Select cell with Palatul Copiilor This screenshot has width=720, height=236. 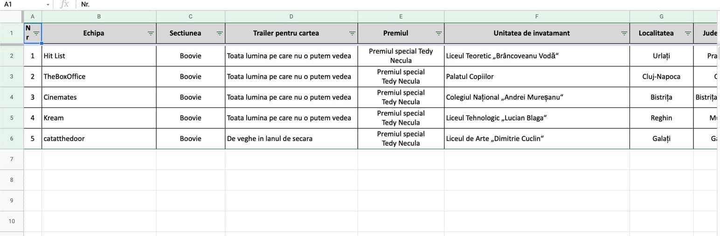pyautogui.click(x=537, y=77)
